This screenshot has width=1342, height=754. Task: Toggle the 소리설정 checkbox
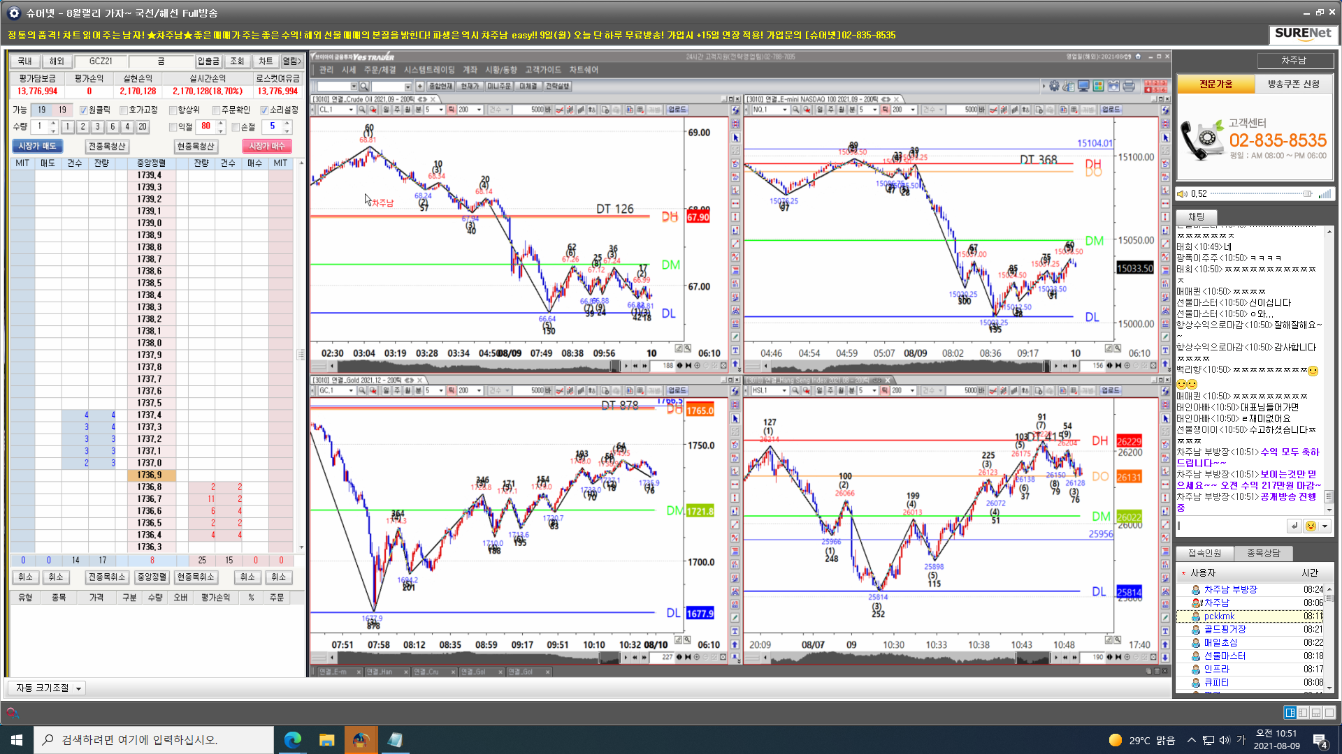coord(264,110)
